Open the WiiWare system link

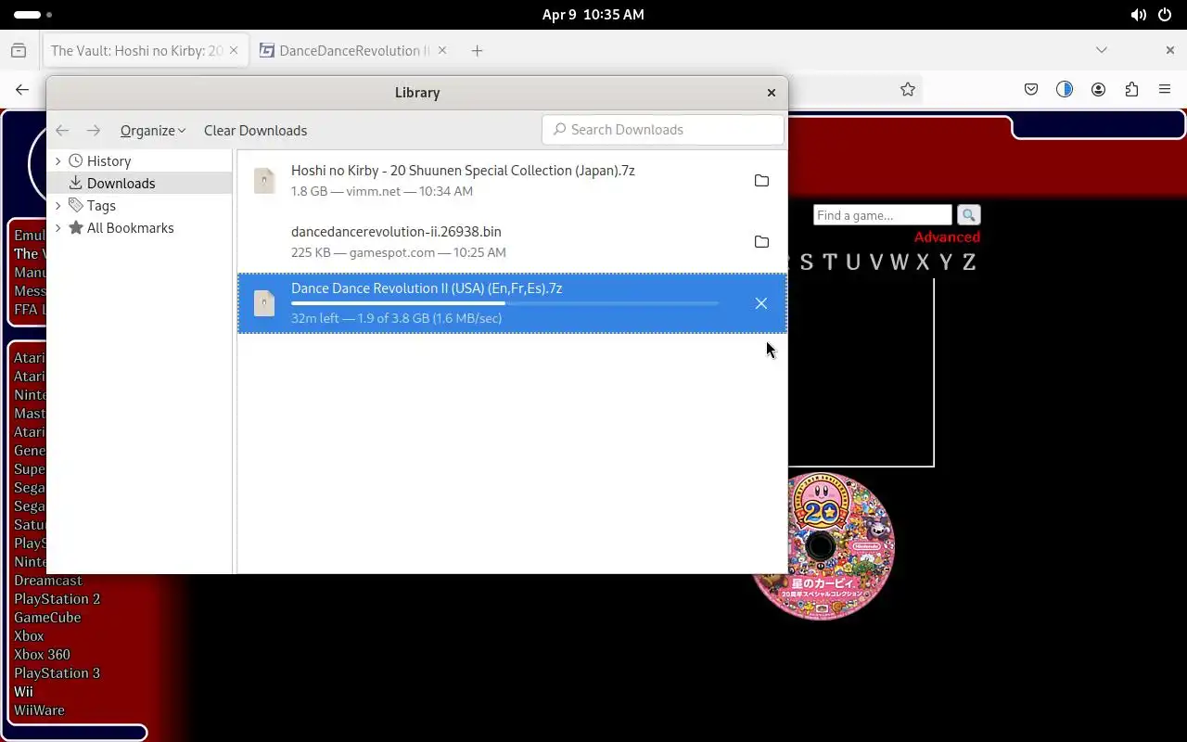pos(39,710)
